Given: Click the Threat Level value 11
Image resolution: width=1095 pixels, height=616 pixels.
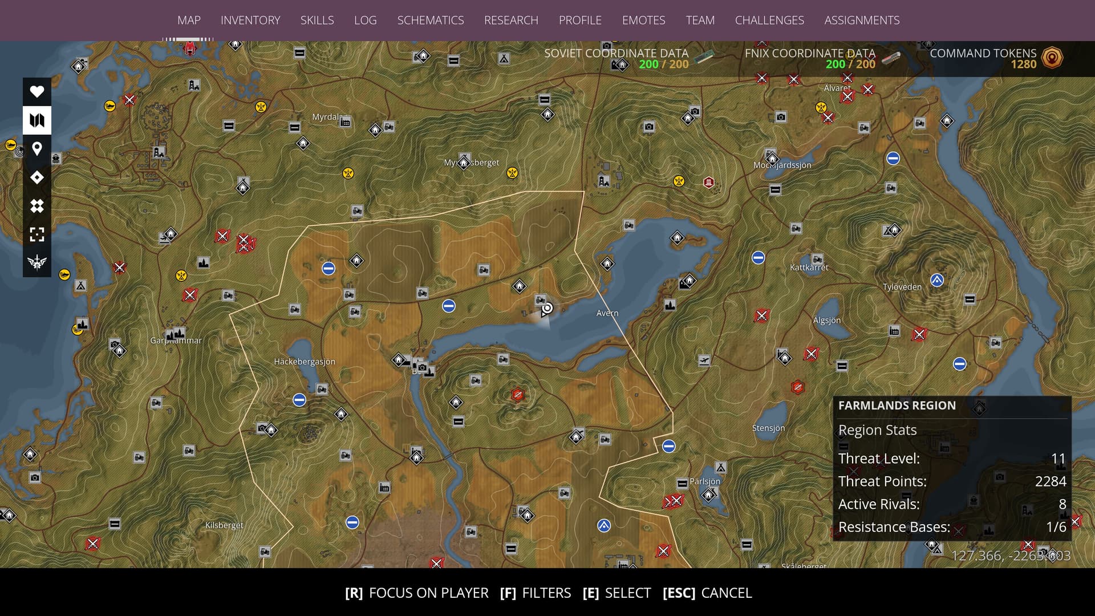Looking at the screenshot, I should click(x=1058, y=459).
